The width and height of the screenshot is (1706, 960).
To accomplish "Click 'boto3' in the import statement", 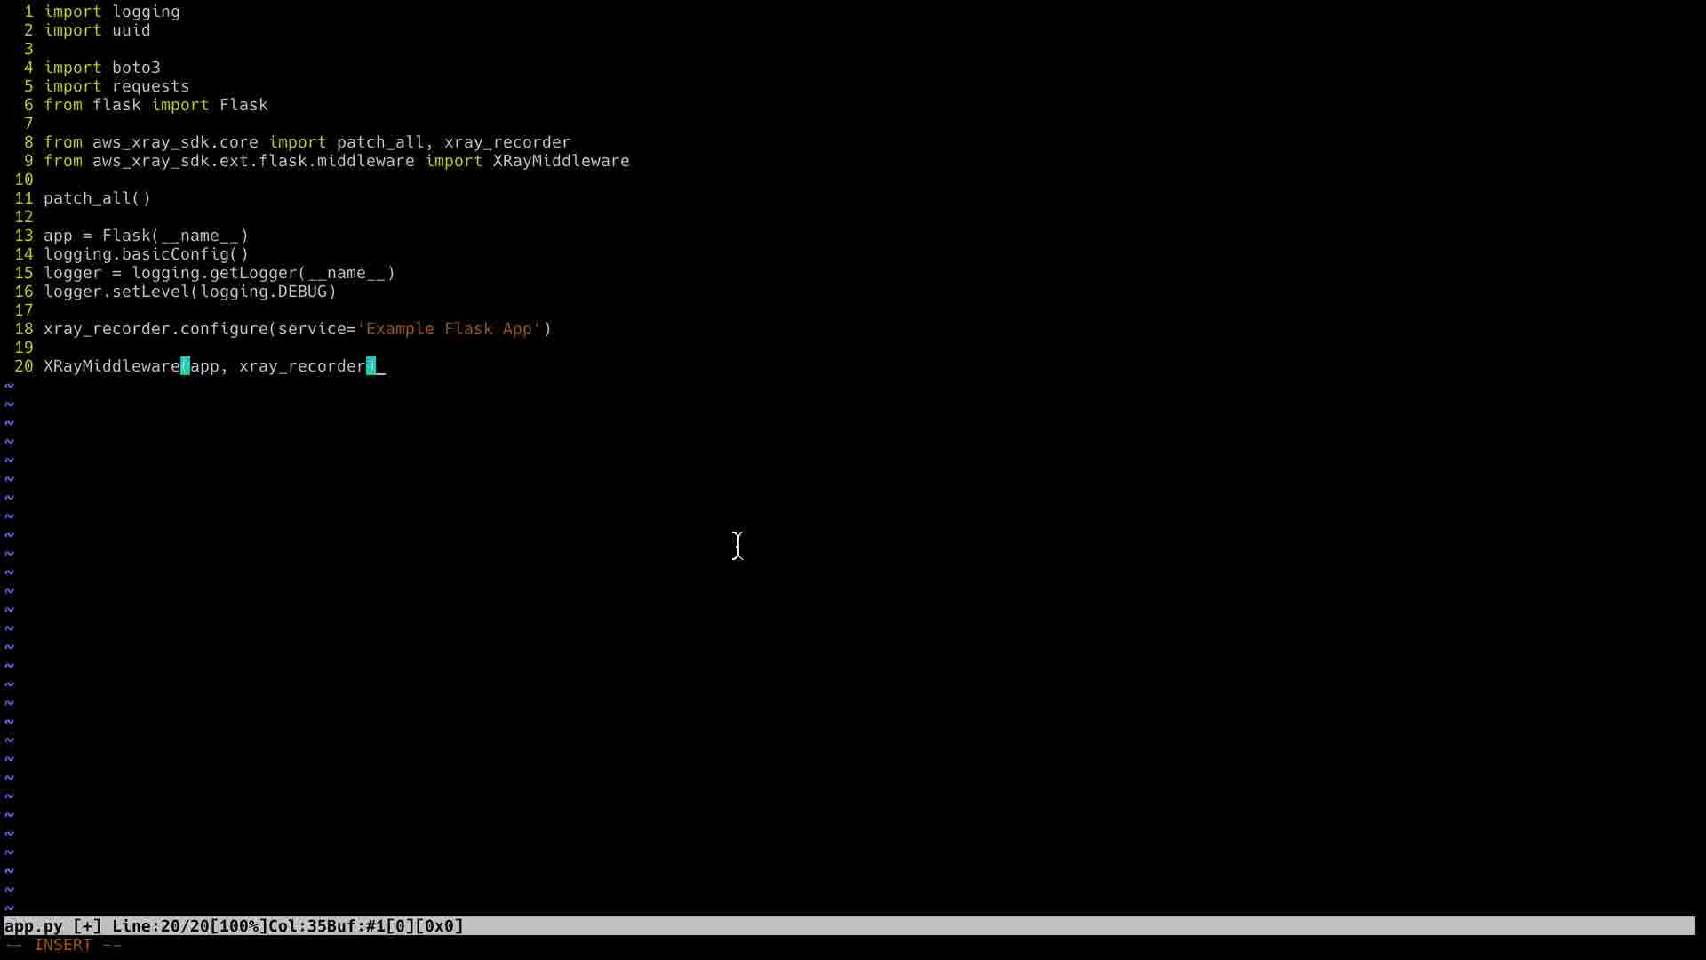I will point(136,68).
